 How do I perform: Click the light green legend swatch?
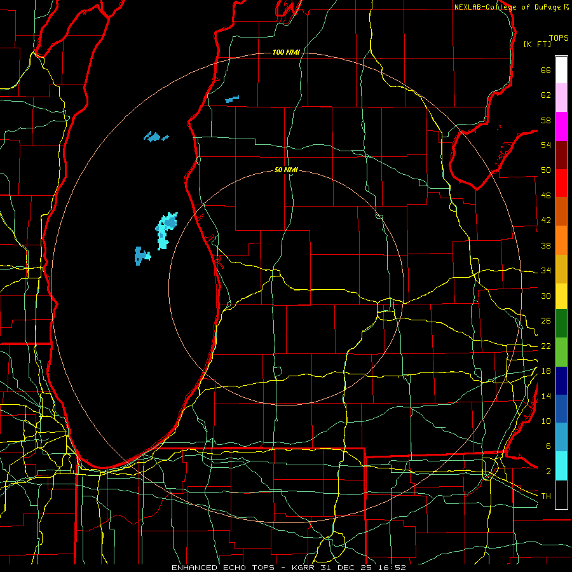point(561,352)
